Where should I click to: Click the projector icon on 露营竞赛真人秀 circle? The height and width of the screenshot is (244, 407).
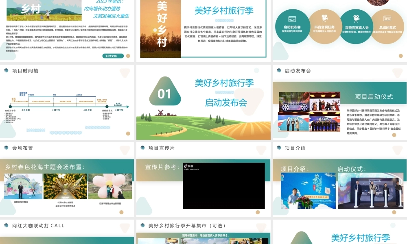point(357,18)
